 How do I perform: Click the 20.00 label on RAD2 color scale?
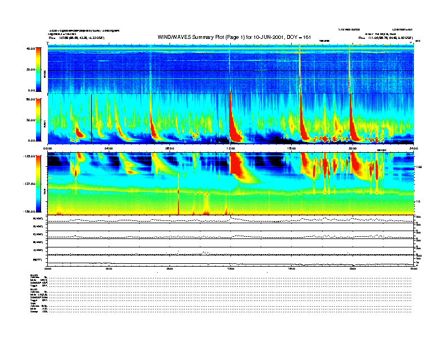tap(30, 69)
